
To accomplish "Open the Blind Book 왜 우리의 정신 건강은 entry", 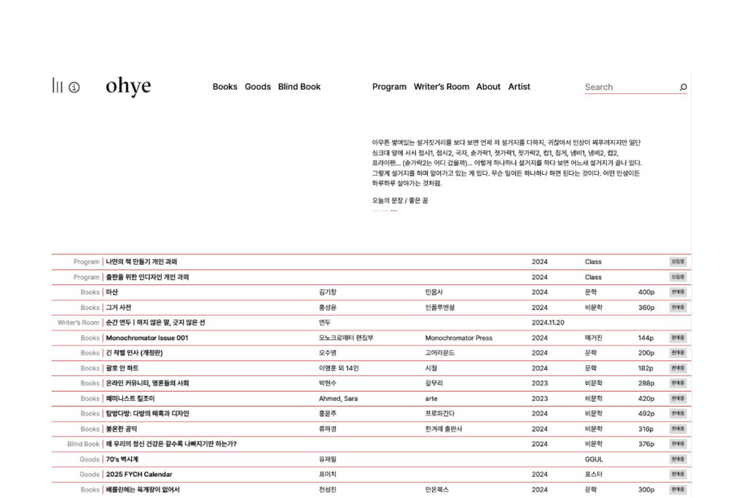I will (x=171, y=444).
